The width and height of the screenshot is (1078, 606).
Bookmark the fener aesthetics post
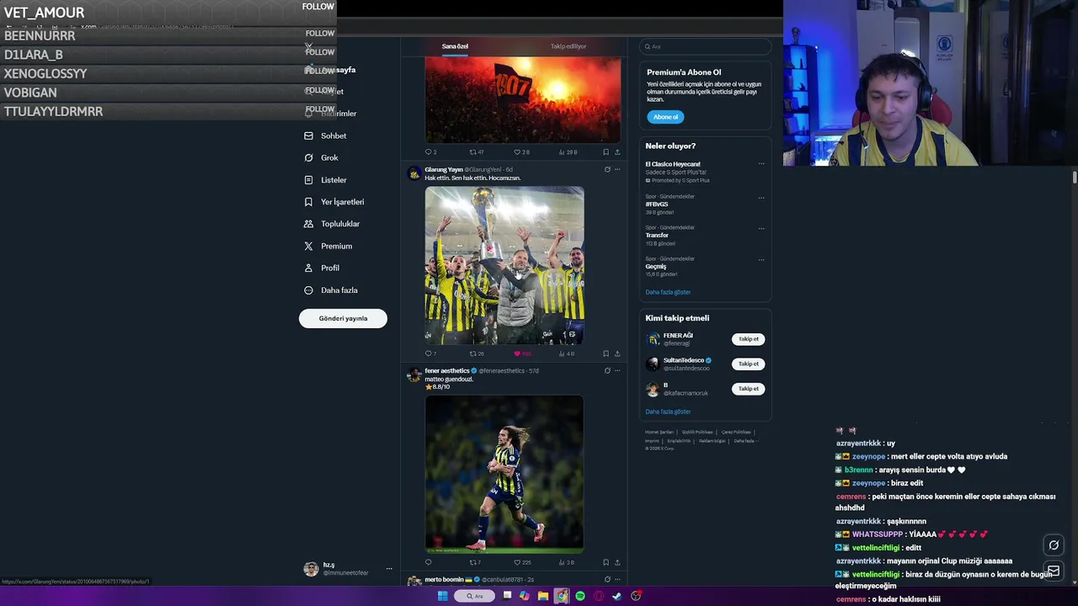[x=606, y=562]
